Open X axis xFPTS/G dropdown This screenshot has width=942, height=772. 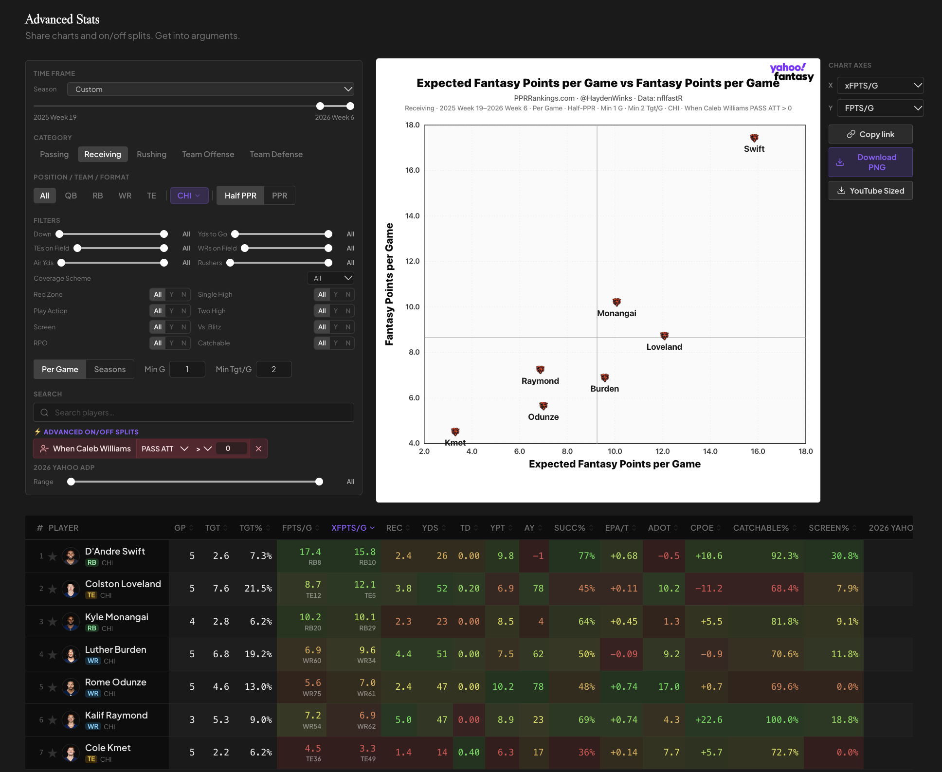click(x=880, y=86)
